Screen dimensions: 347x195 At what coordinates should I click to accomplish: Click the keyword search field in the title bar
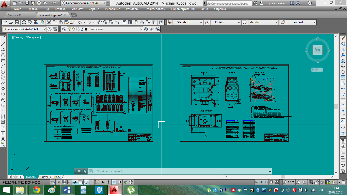pyautogui.click(x=229, y=3)
